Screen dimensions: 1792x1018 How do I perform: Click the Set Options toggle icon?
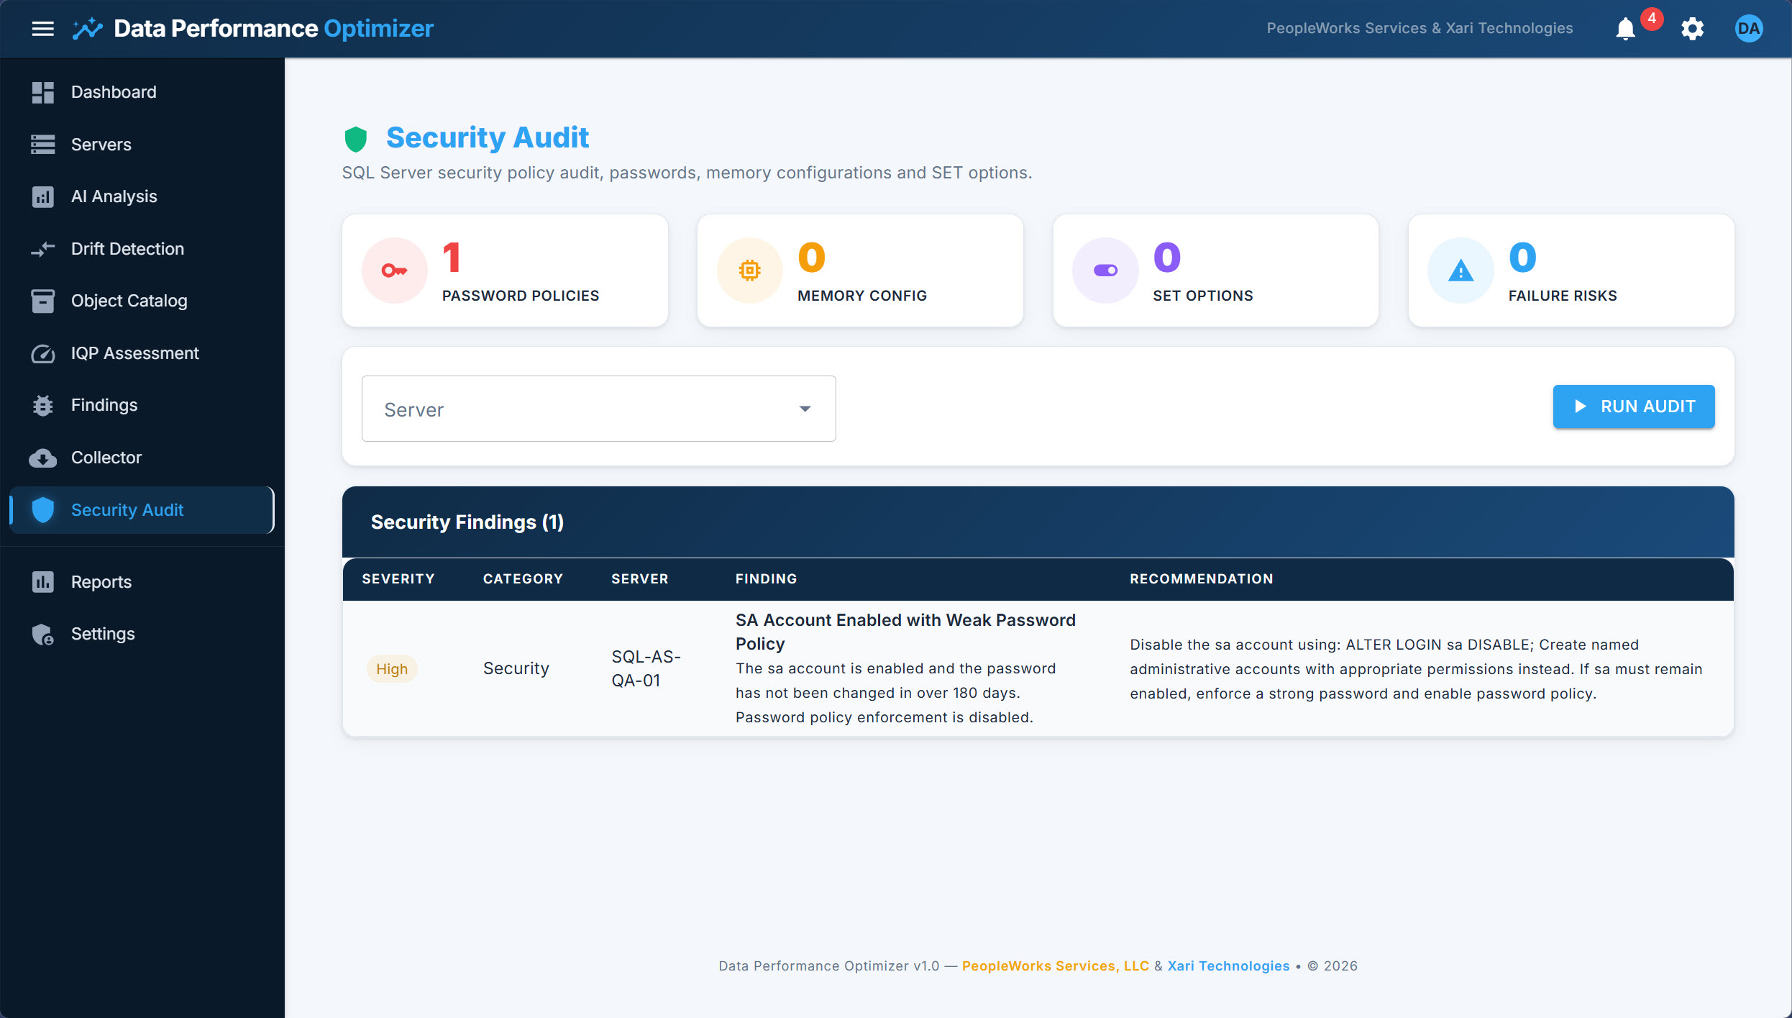1105,271
